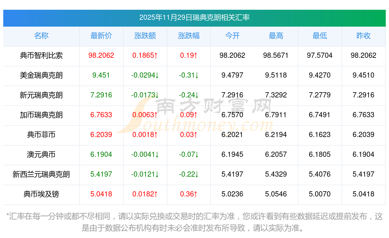The height and width of the screenshot is (238, 389).
Task: Click the 澳元典币 row name
Action: coord(41,155)
